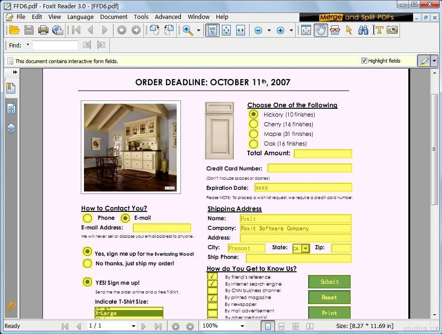This screenshot has width=442, height=334.
Task: Click the Fit Page icon
Action: click(227, 30)
